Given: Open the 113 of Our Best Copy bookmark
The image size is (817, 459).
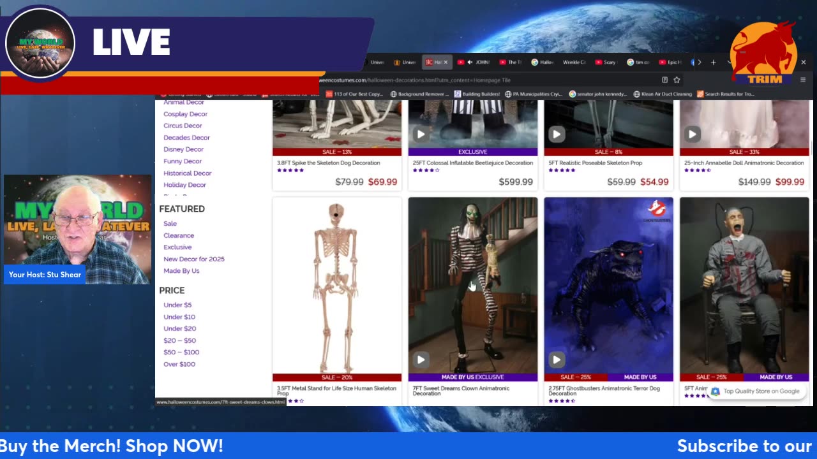Looking at the screenshot, I should [x=354, y=94].
